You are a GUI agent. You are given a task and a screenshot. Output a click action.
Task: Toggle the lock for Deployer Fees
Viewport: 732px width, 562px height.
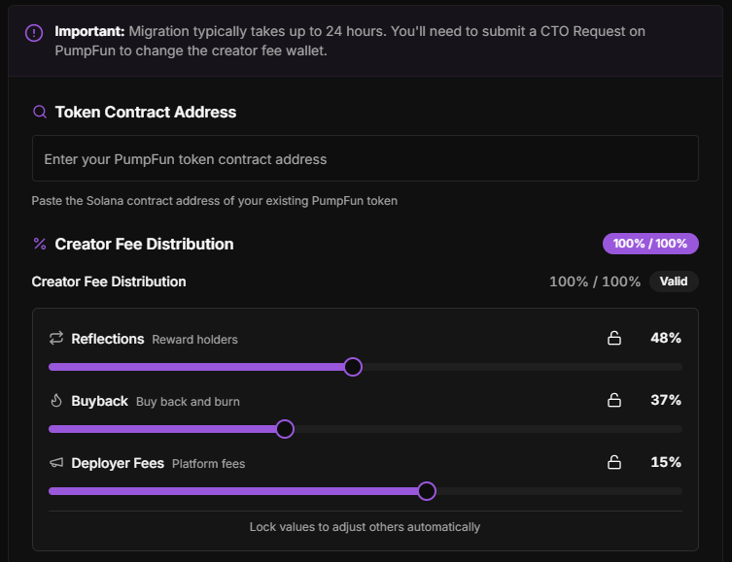[614, 462]
